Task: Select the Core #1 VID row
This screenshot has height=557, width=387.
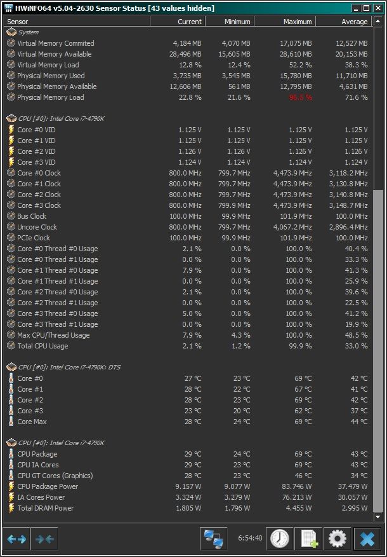Action: [188, 141]
